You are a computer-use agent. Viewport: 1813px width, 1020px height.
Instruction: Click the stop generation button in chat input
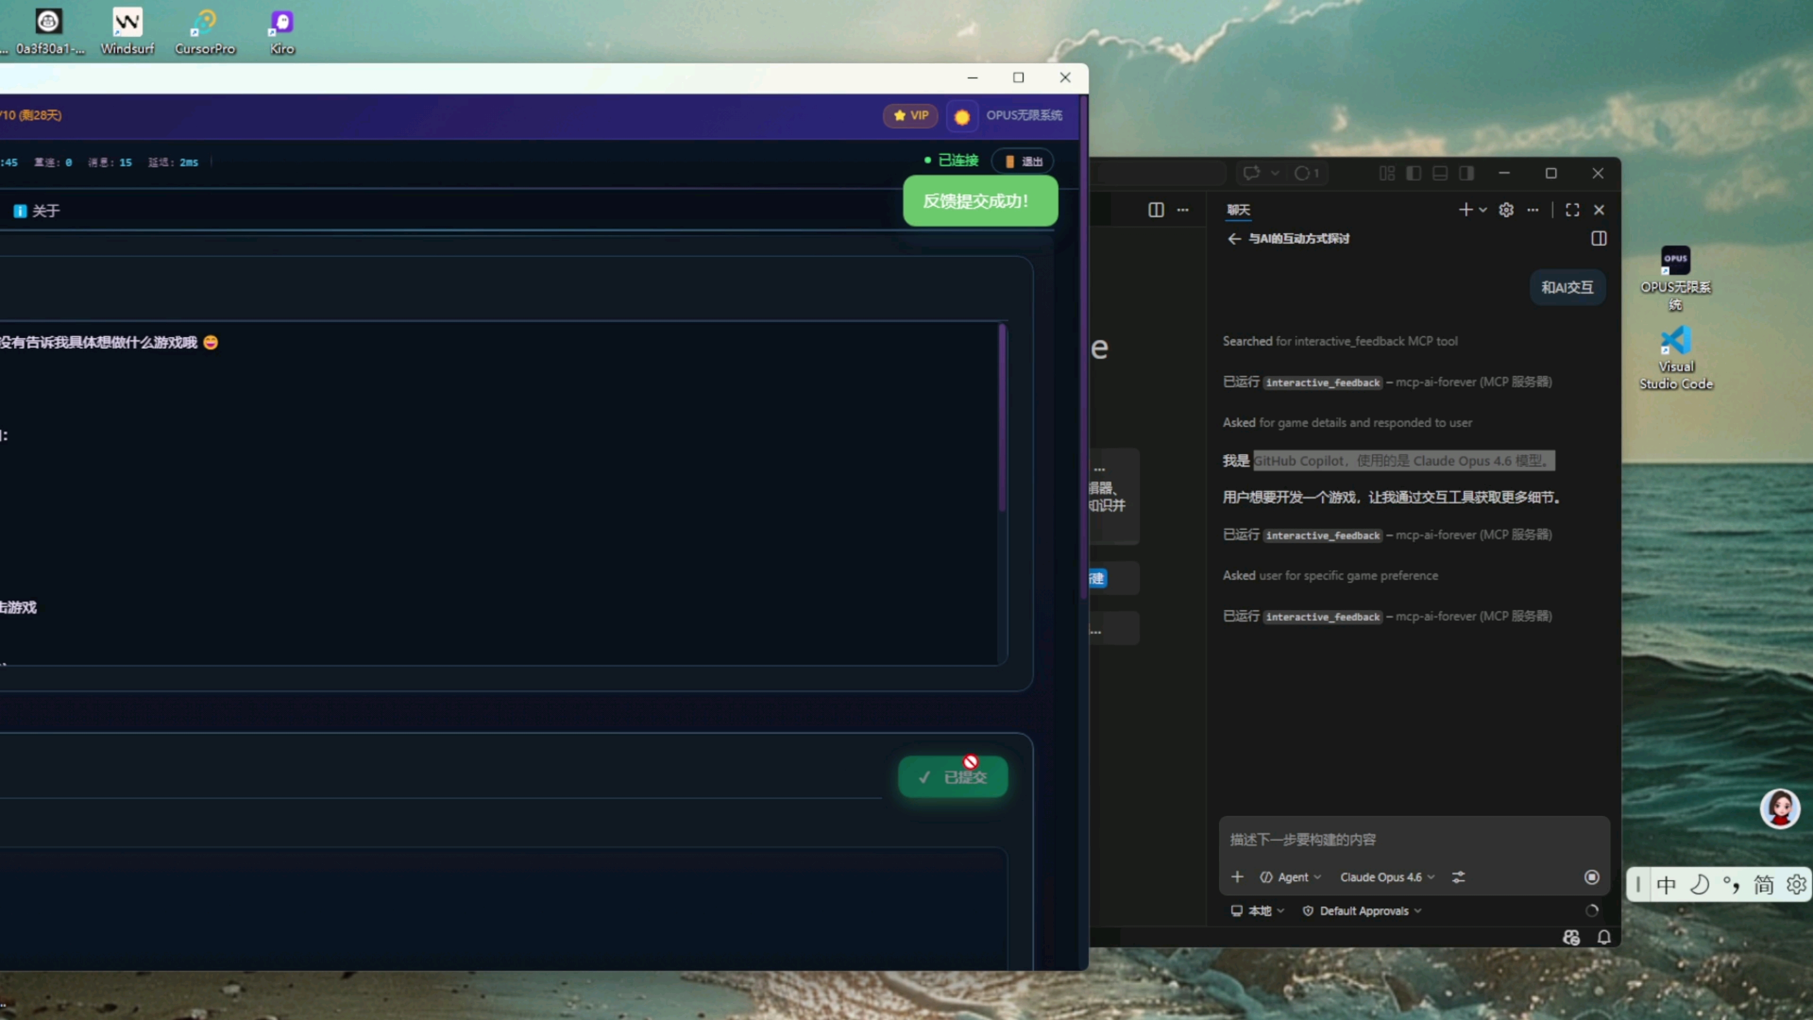1591,877
